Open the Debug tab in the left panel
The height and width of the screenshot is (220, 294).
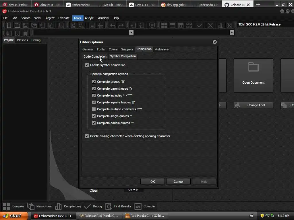[36, 40]
